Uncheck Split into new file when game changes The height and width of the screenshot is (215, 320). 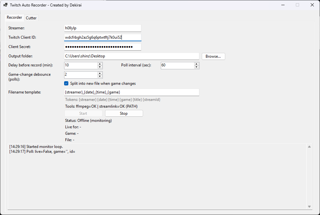pyautogui.click(x=66, y=83)
